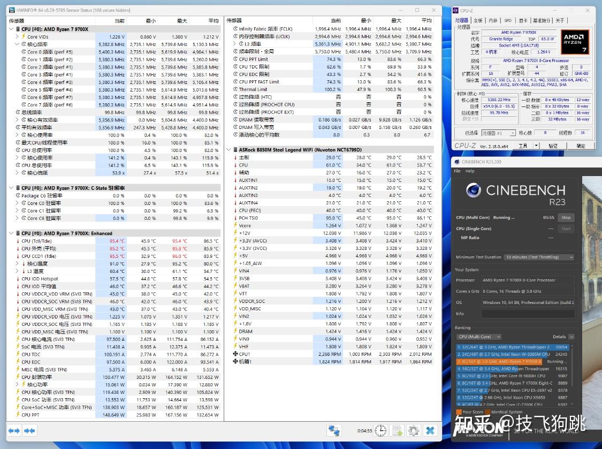
Task: Click the expand-all arrows icon in HWiNFO
Action: [14, 431]
